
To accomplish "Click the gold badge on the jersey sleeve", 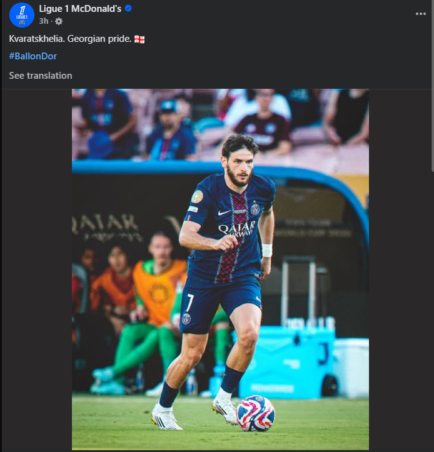I will (197, 196).
